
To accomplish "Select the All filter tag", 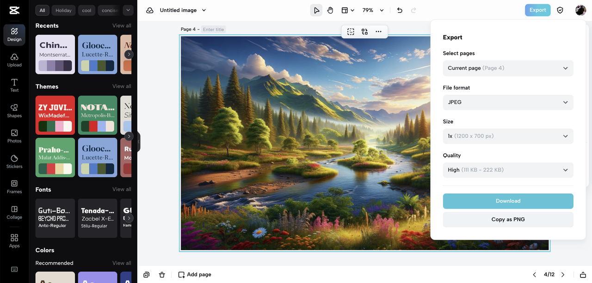I will pos(42,10).
